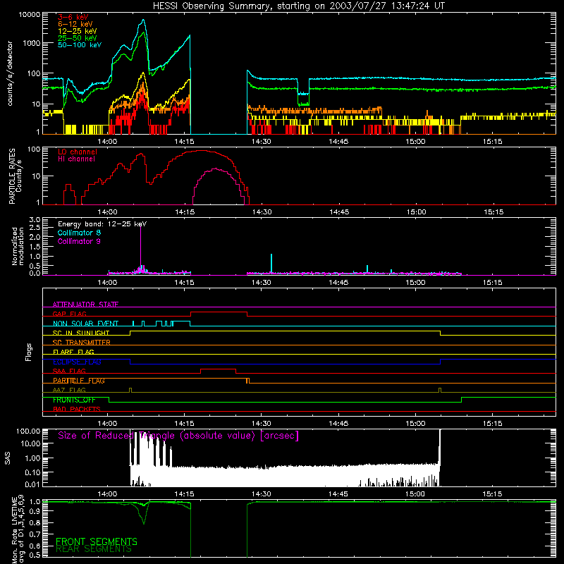Image resolution: width=564 pixels, height=564 pixels.
Task: Click the BAD PACKETS flag label
Action: [x=77, y=409]
